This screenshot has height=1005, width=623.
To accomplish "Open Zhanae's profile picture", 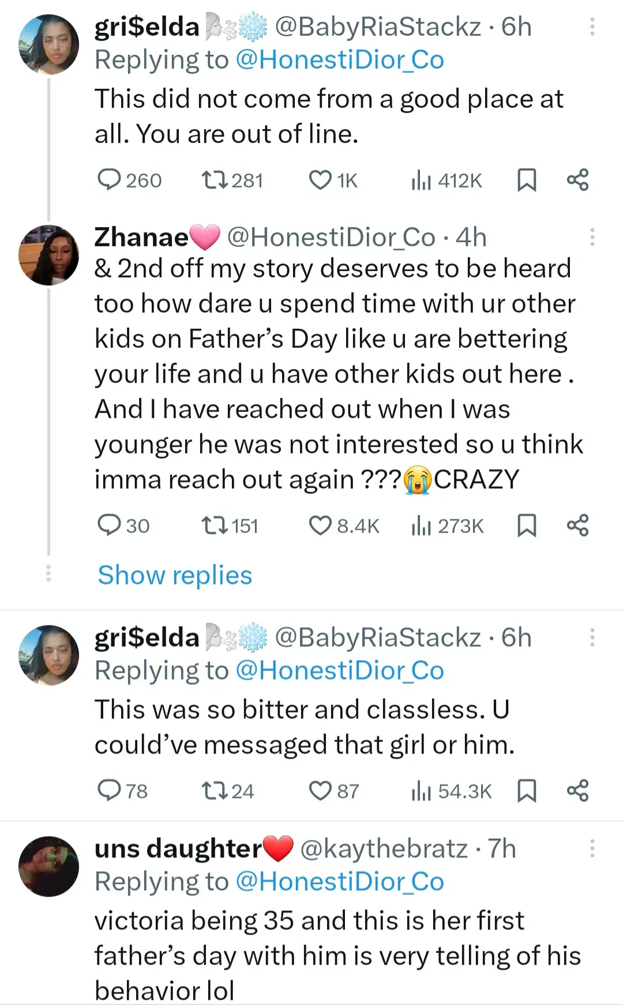I will point(48,255).
